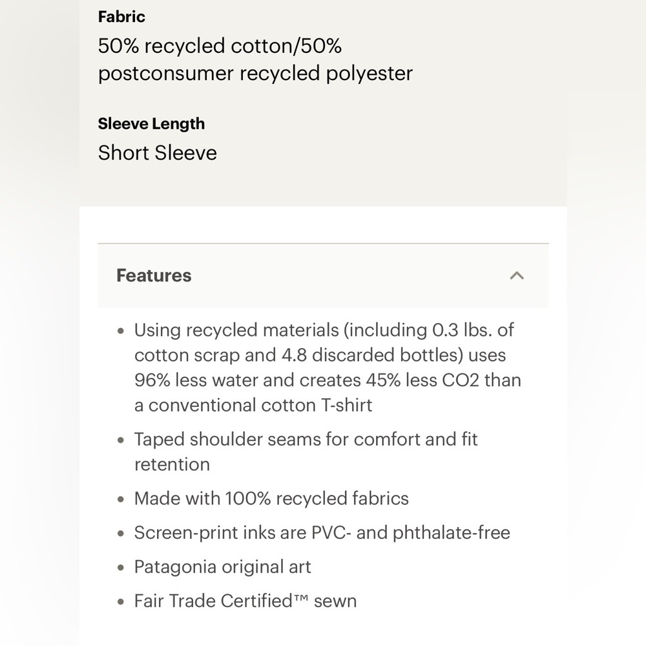The image size is (646, 646).
Task: Click the Fair Trade Certified sewn bullet
Action: pyautogui.click(x=245, y=601)
